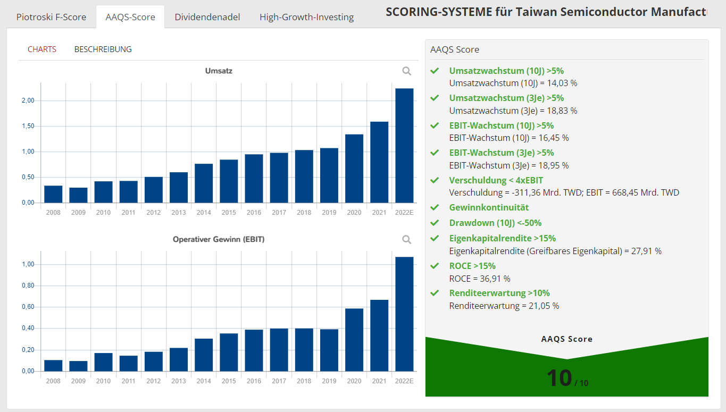Click the 1,00 y-axis label on EBIT chart
This screenshot has height=412, width=726.
(28, 264)
